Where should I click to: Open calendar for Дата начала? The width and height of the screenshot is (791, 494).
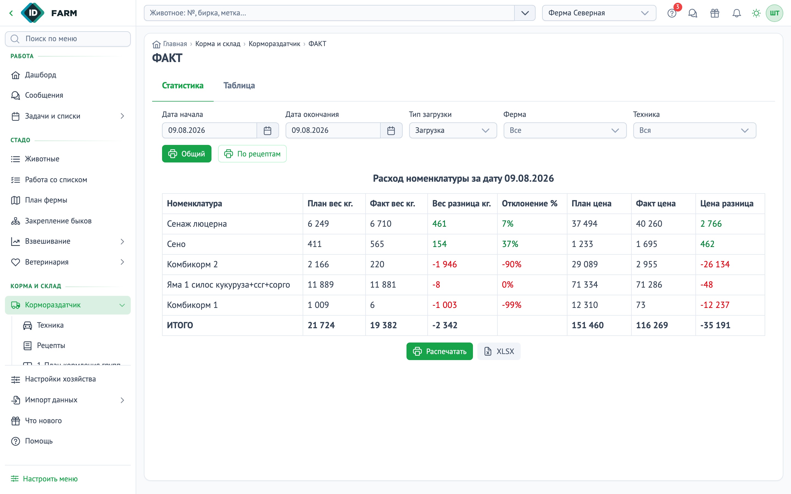point(267,130)
